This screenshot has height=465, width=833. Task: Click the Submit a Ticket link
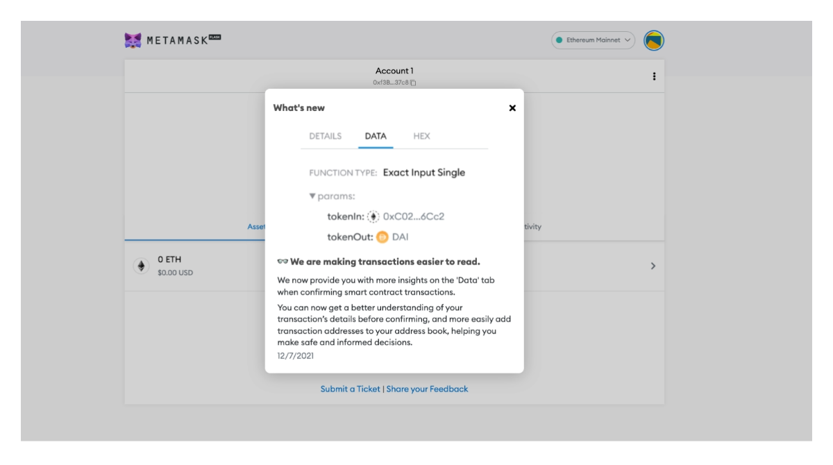[351, 389]
